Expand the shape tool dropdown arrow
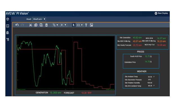Image resolution: width=174 pixels, height=110 pixels. point(82,25)
